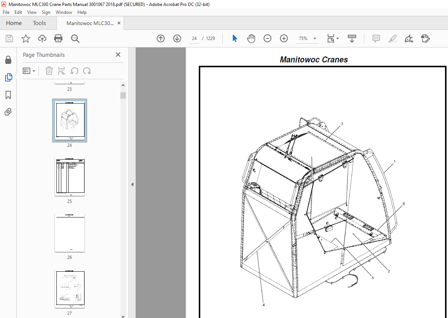Select the Manitowoc MLC30... document tab

pos(90,24)
